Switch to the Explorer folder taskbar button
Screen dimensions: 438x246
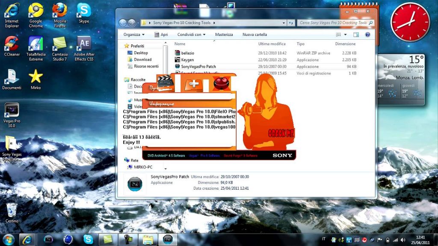point(148,239)
